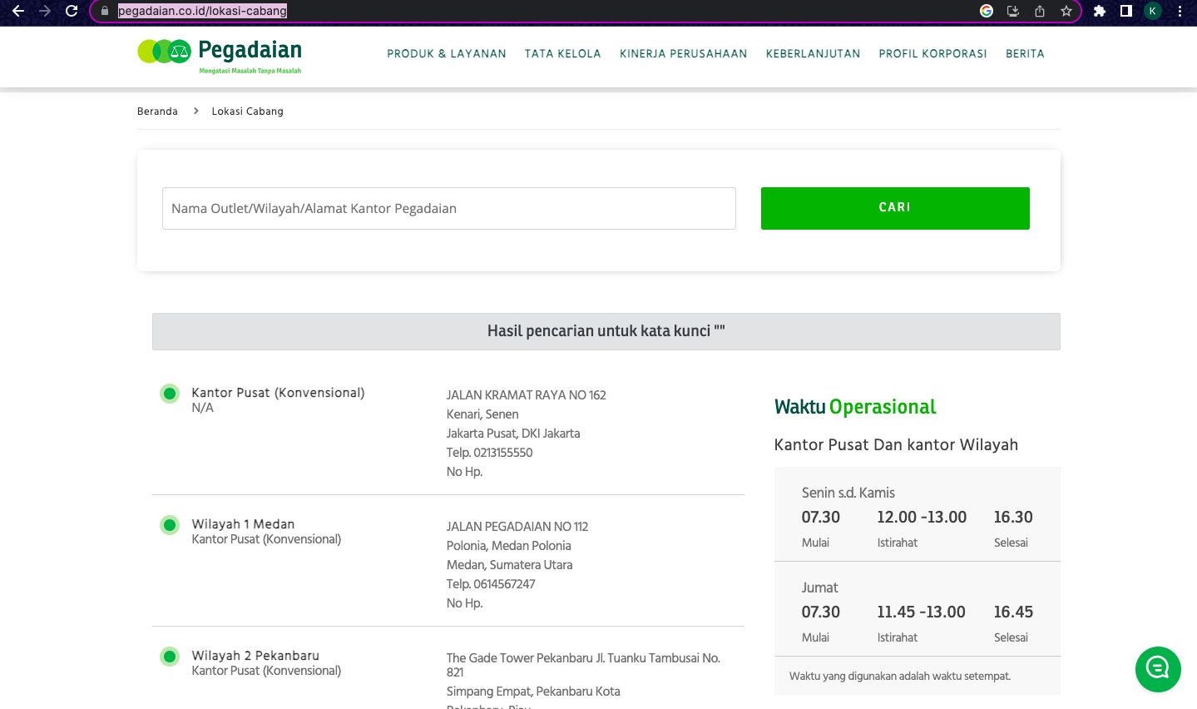
Task: Open the Produk & Layanan menu
Action: (447, 53)
